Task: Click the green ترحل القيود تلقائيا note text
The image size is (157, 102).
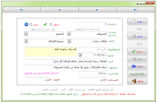Action: point(49,94)
